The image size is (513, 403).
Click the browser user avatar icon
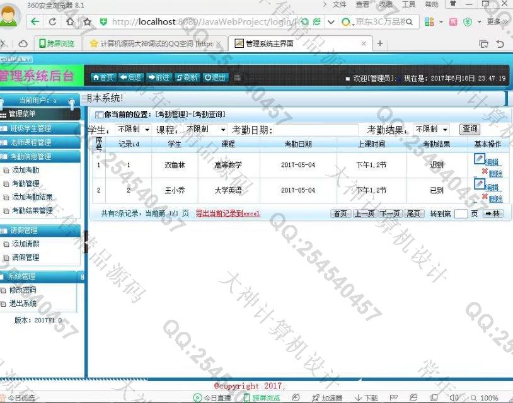[9, 16]
